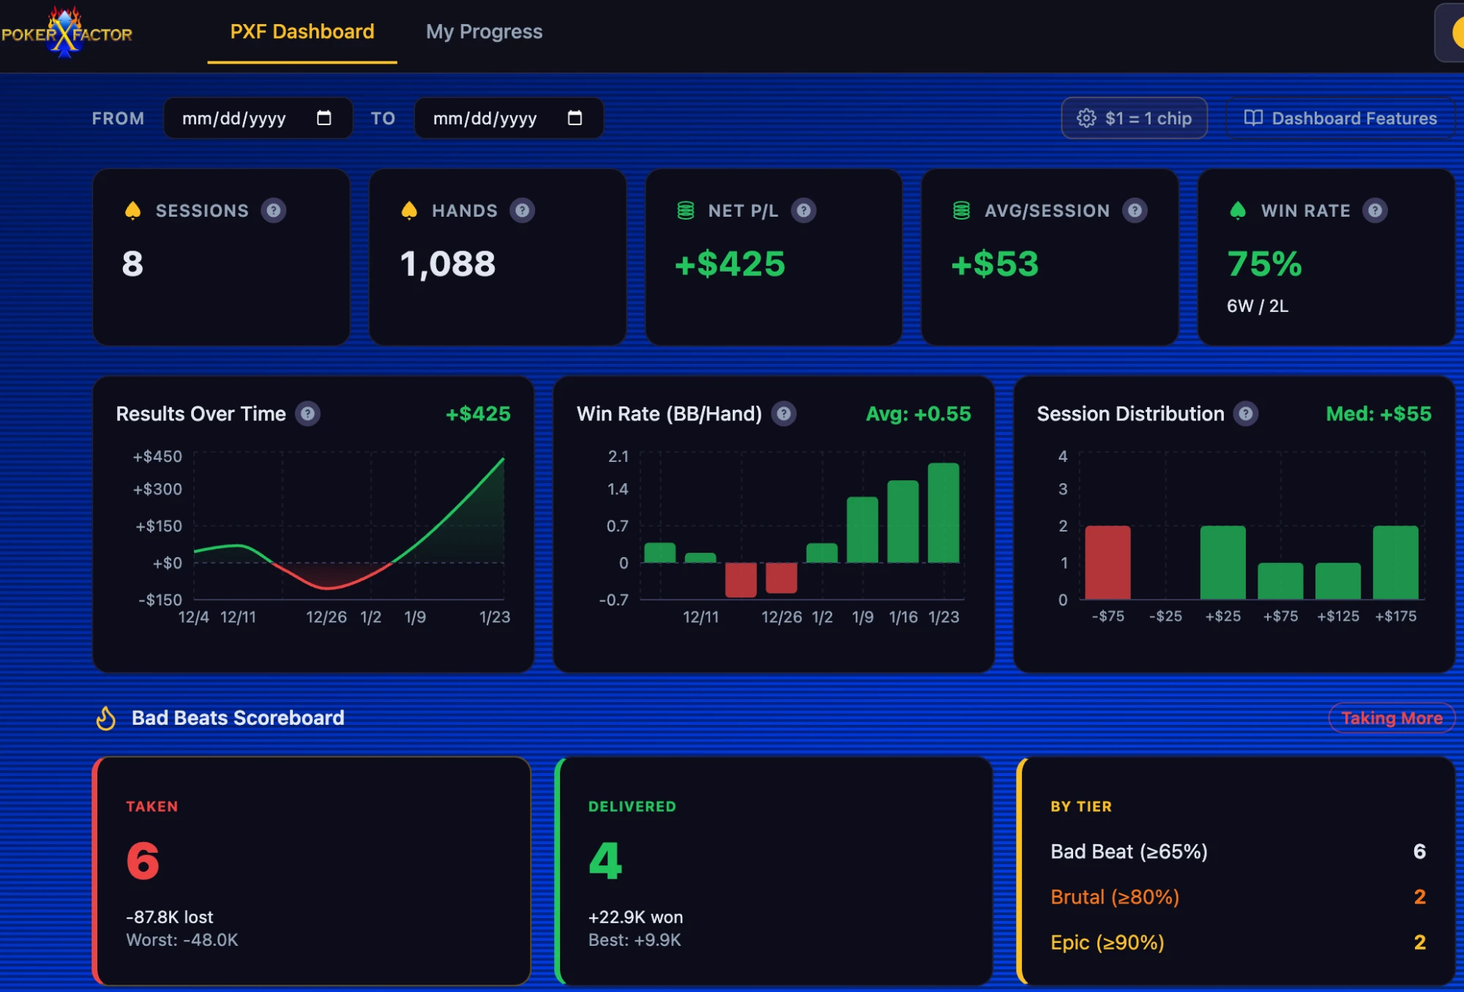This screenshot has height=992, width=1464.
Task: Click the +$53 average session value
Action: click(995, 264)
